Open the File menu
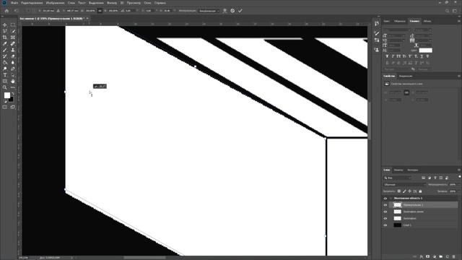This screenshot has width=462, height=260. [x=14, y=3]
